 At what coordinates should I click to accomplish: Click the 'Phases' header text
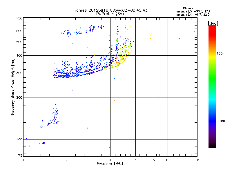click(x=188, y=8)
